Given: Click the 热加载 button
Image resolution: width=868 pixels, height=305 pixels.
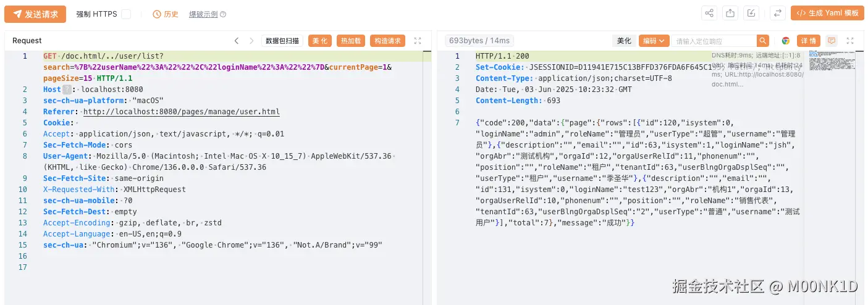Looking at the screenshot, I should pyautogui.click(x=351, y=41).
